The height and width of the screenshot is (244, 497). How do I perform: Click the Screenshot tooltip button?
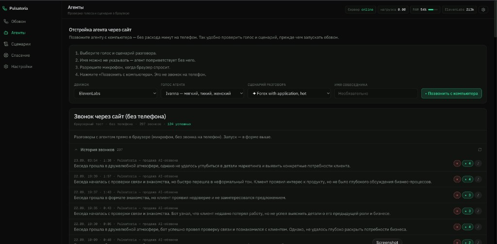pos(387,242)
